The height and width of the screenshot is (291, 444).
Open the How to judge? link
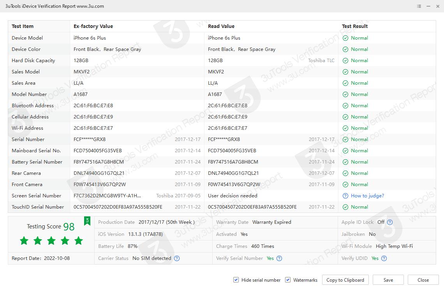tap(368, 196)
